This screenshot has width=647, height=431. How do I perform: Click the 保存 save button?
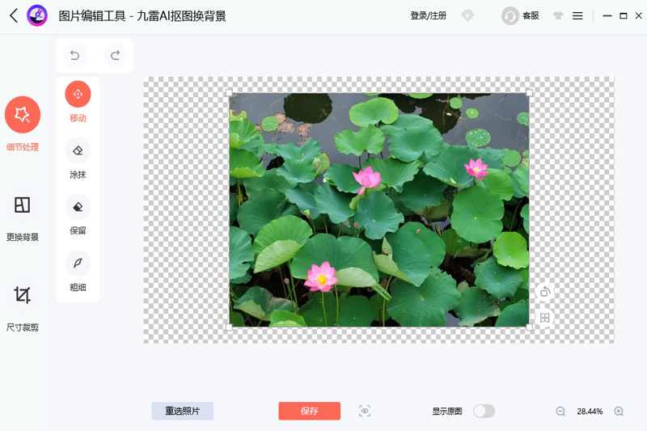[x=310, y=411]
